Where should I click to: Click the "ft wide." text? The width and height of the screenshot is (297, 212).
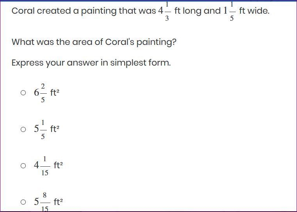click(254, 11)
